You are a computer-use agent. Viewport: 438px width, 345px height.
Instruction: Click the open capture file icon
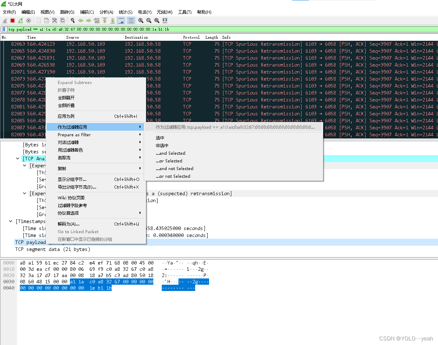pos(38,21)
